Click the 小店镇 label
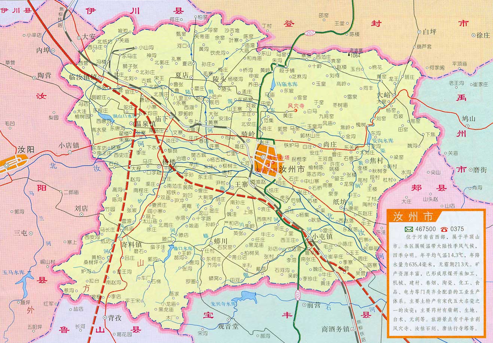 69,145
